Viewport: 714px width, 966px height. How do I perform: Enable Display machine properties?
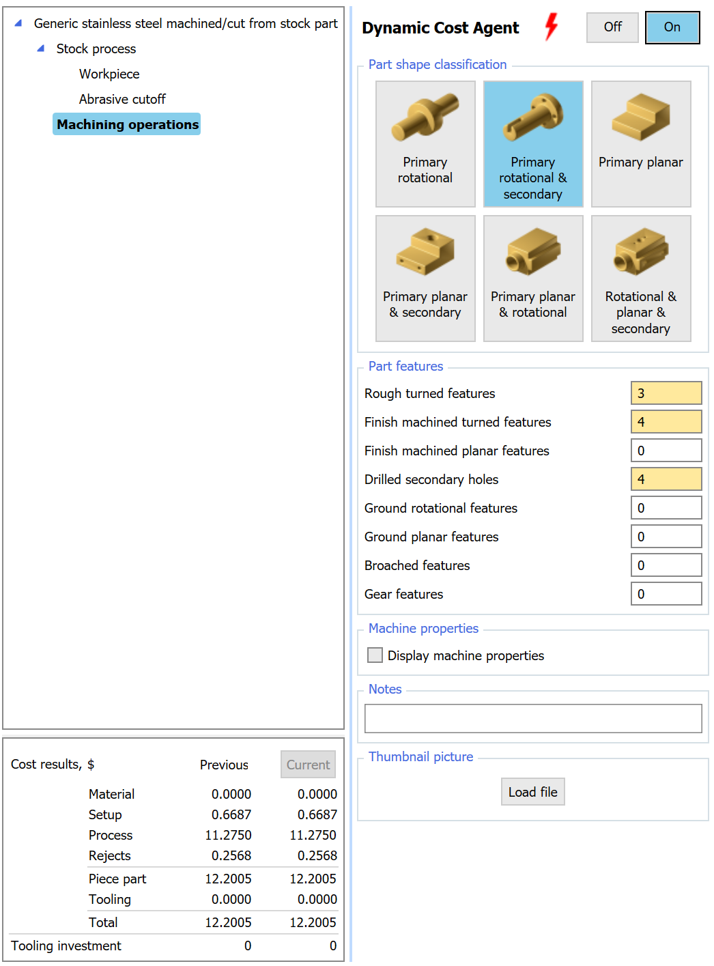[375, 655]
